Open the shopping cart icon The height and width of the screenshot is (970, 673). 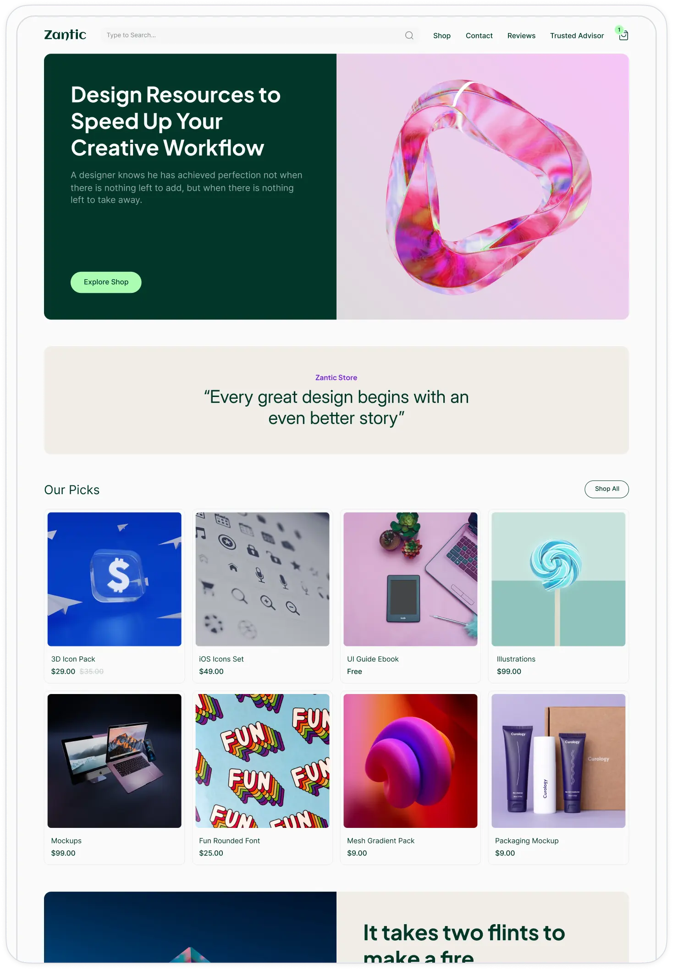click(623, 35)
